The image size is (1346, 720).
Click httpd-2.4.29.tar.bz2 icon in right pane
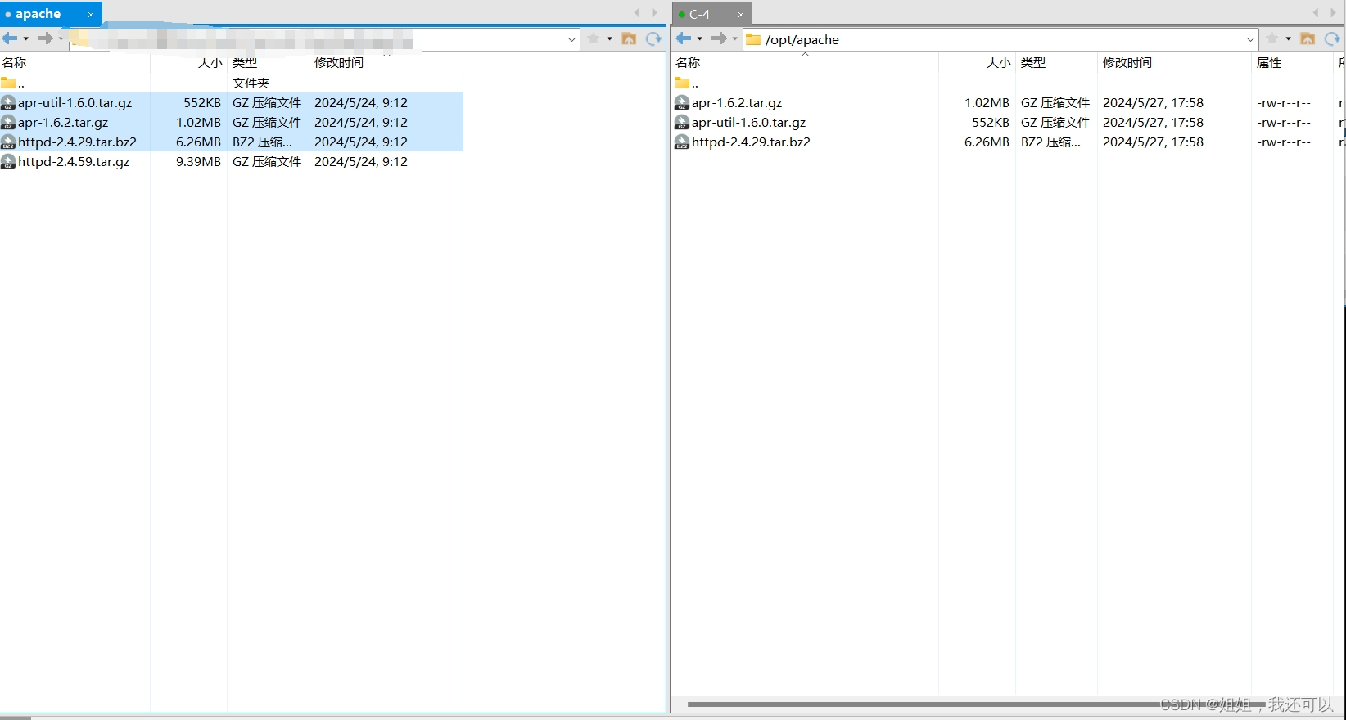click(682, 142)
